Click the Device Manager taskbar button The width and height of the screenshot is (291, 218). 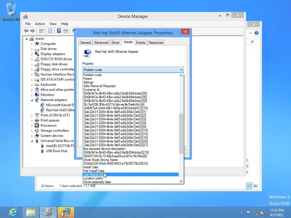[x=48, y=212]
